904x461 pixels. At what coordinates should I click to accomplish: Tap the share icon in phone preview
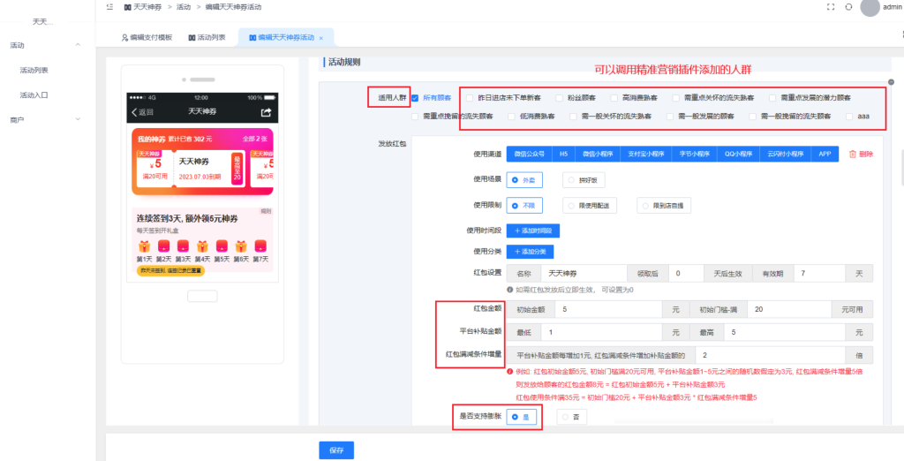pos(266,112)
